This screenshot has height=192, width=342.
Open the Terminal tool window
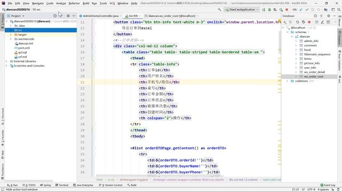[x=62, y=185]
